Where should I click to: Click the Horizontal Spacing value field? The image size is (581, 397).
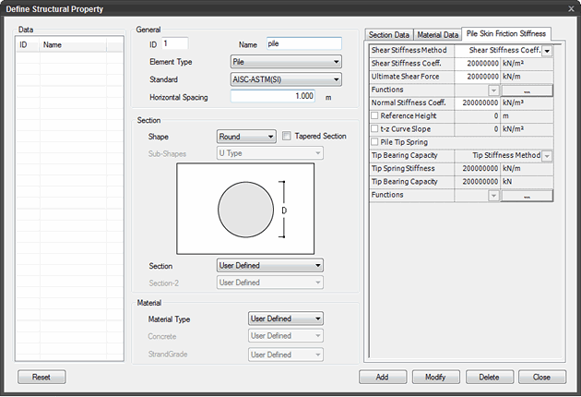[x=275, y=96]
